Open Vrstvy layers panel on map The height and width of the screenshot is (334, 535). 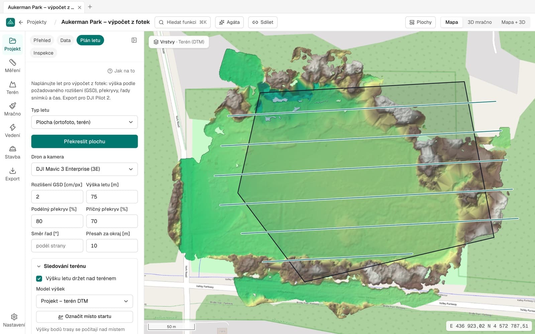click(x=179, y=42)
